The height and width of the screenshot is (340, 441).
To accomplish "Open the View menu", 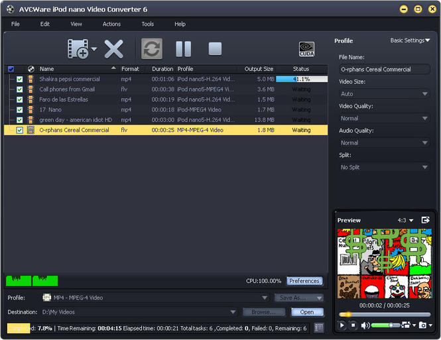I will [76, 24].
